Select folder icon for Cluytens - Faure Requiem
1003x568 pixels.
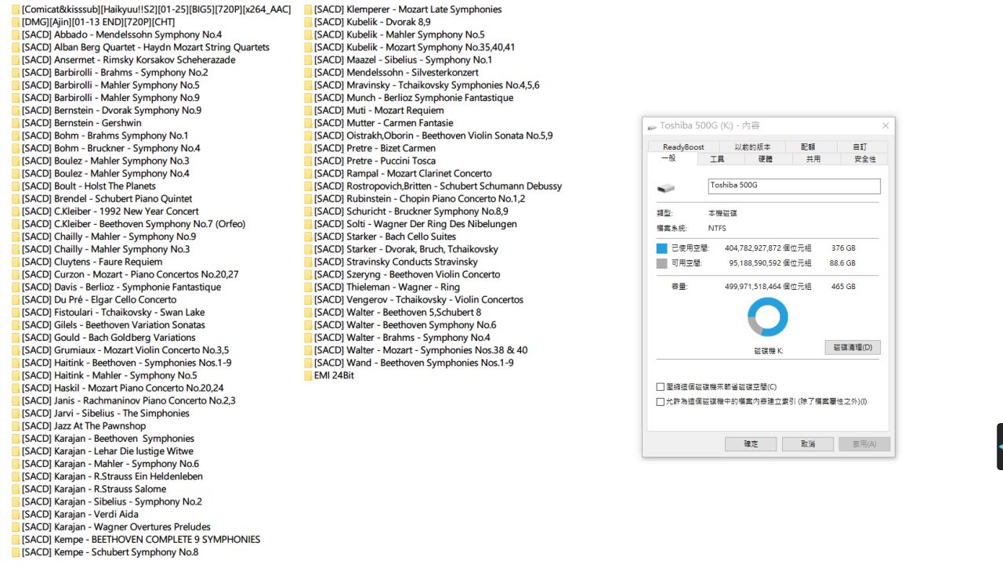click(16, 262)
